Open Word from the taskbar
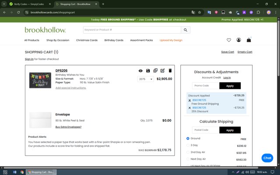The image size is (280, 175). [x=14, y=172]
